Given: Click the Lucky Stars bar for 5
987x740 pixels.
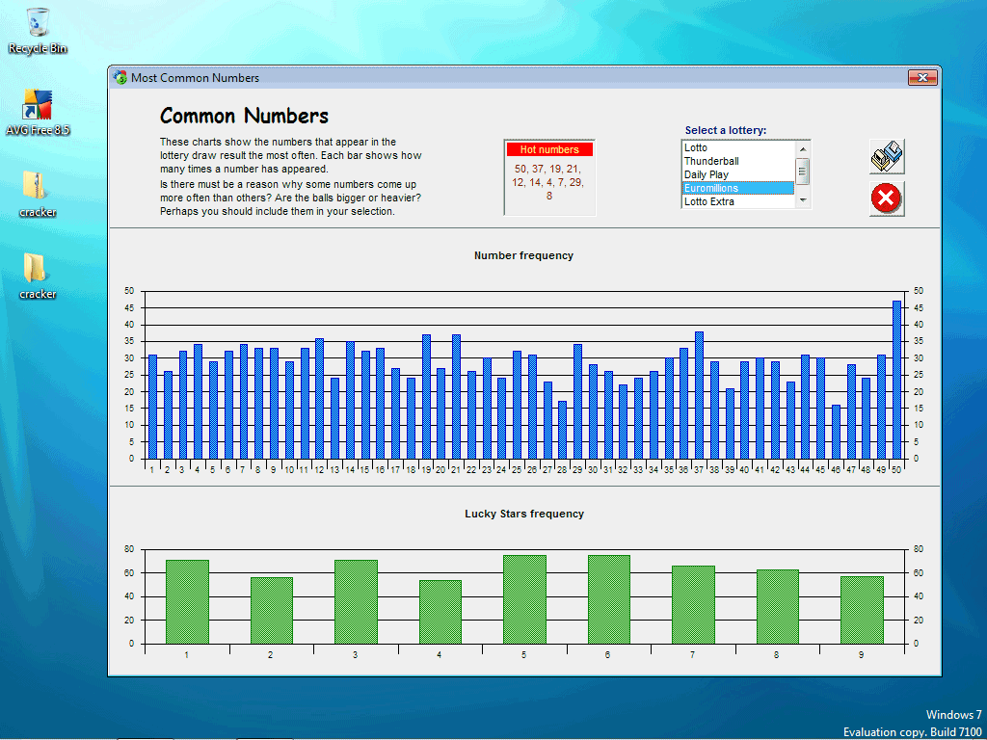Looking at the screenshot, I should [524, 599].
